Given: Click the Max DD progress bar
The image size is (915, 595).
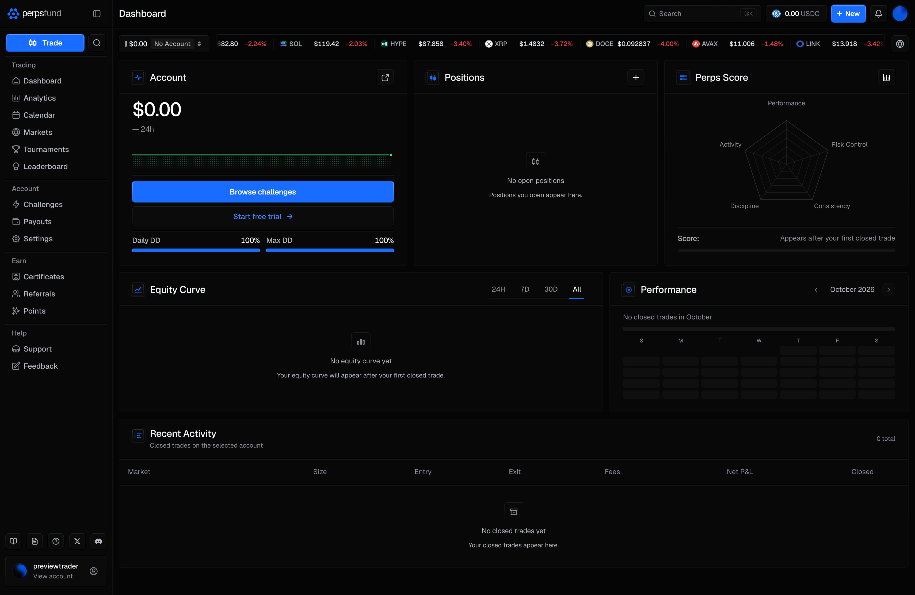Looking at the screenshot, I should tap(330, 251).
